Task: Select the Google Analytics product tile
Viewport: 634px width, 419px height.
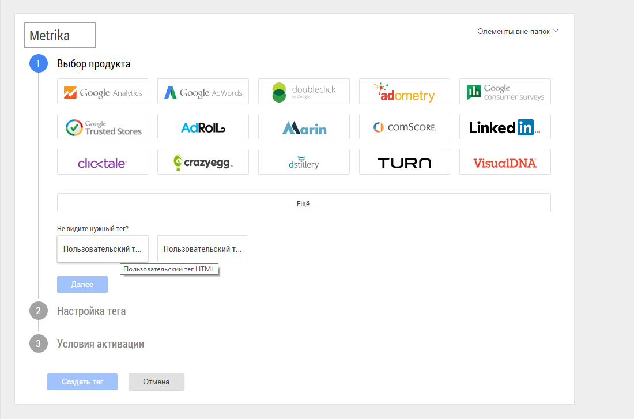Action: click(102, 92)
